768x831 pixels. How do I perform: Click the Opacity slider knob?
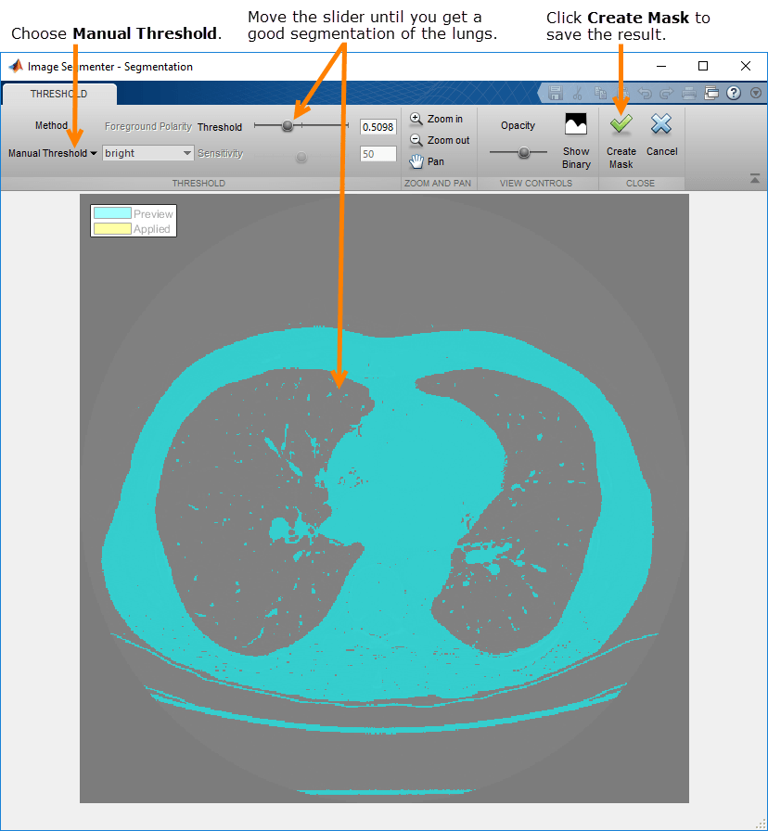point(524,153)
